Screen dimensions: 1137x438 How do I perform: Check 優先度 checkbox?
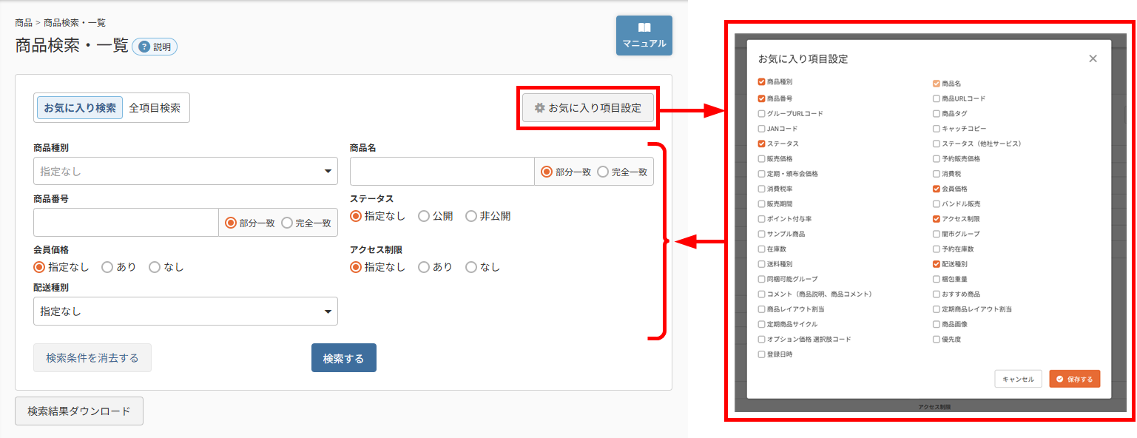tap(937, 339)
